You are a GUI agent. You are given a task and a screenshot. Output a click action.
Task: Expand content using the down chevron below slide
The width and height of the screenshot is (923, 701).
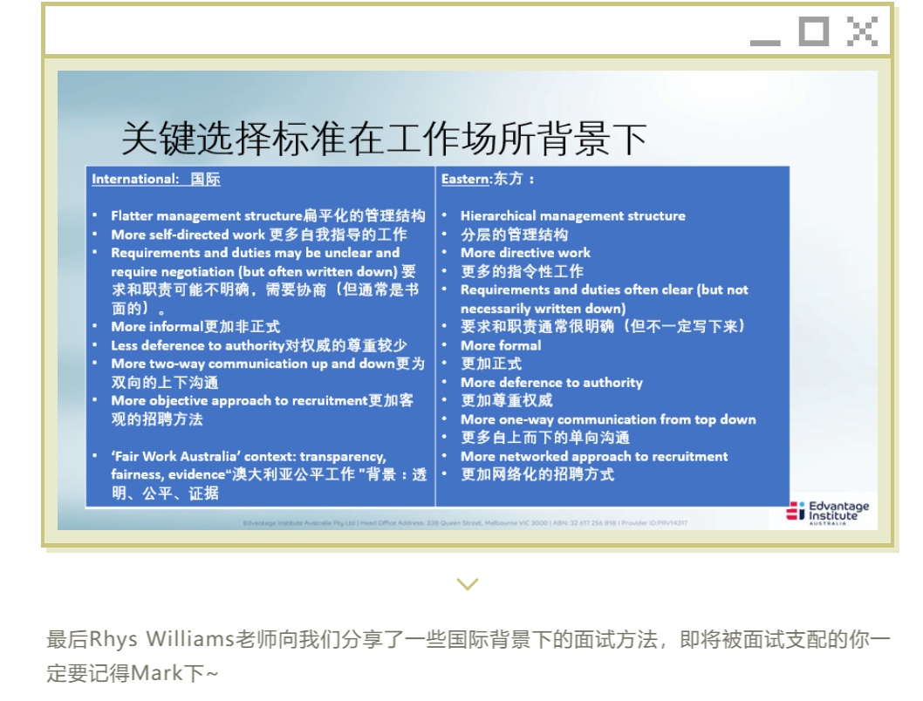pos(468,583)
